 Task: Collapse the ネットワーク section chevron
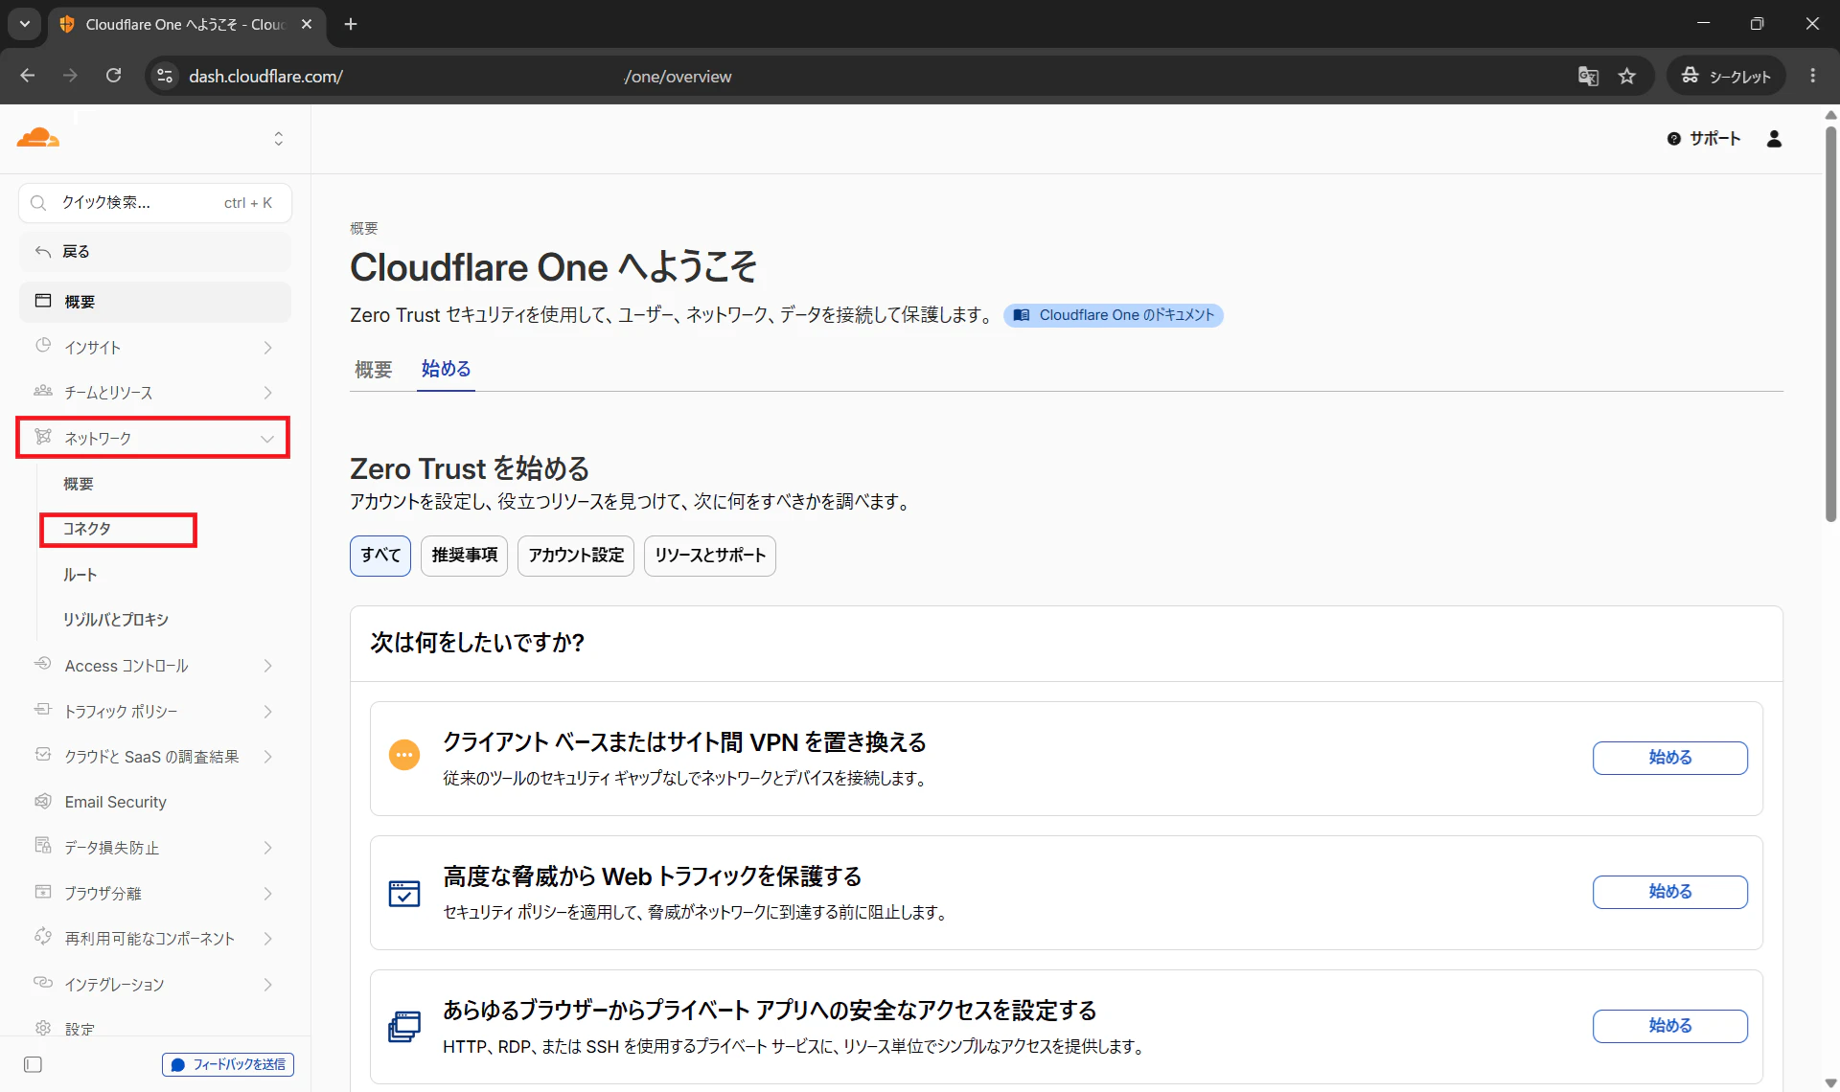click(267, 439)
